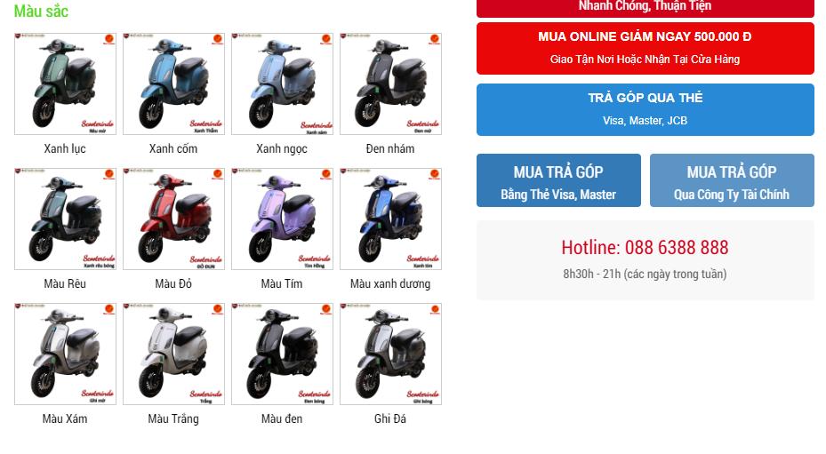Click MUA TRẢ GÓP Bằng Thẻ Visa, Master
The height and width of the screenshot is (454, 826).
pyautogui.click(x=559, y=180)
